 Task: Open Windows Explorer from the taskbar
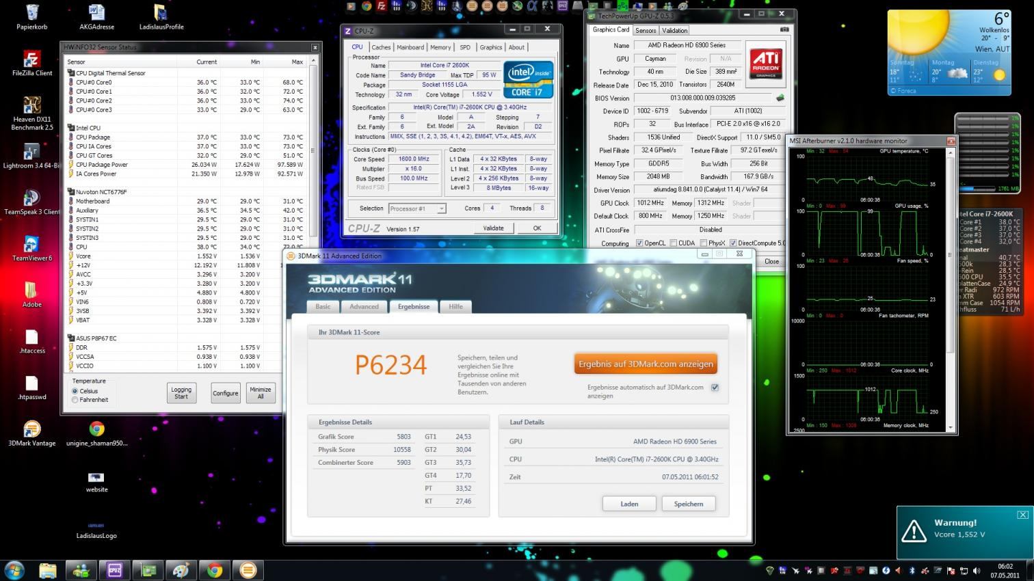pos(48,570)
